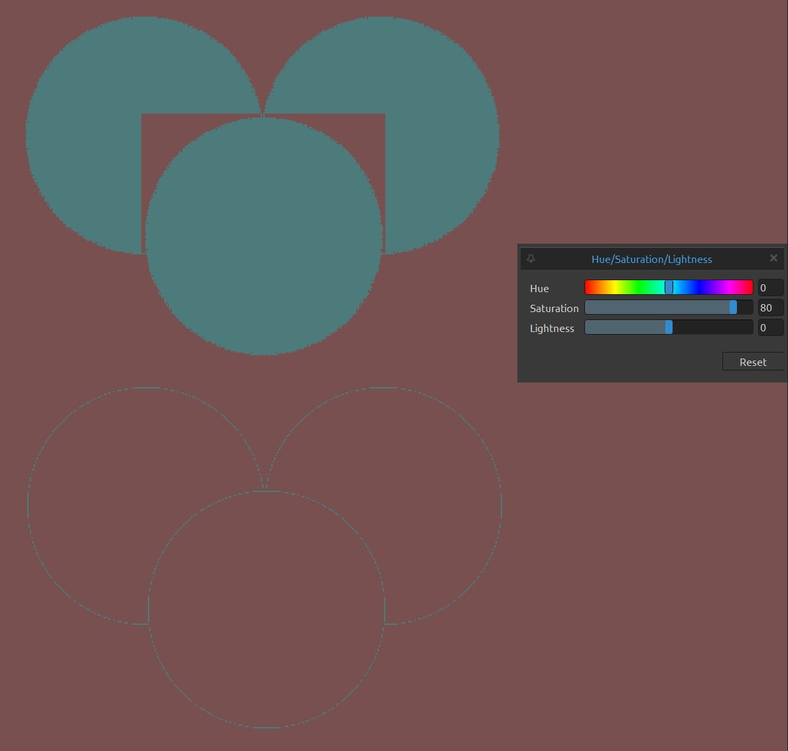
Task: Pin the Hue/Saturation/Lightness panel open
Action: 531,258
